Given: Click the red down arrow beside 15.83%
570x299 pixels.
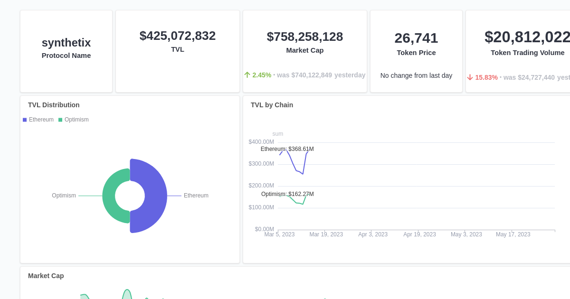Looking at the screenshot, I should pyautogui.click(x=470, y=77).
